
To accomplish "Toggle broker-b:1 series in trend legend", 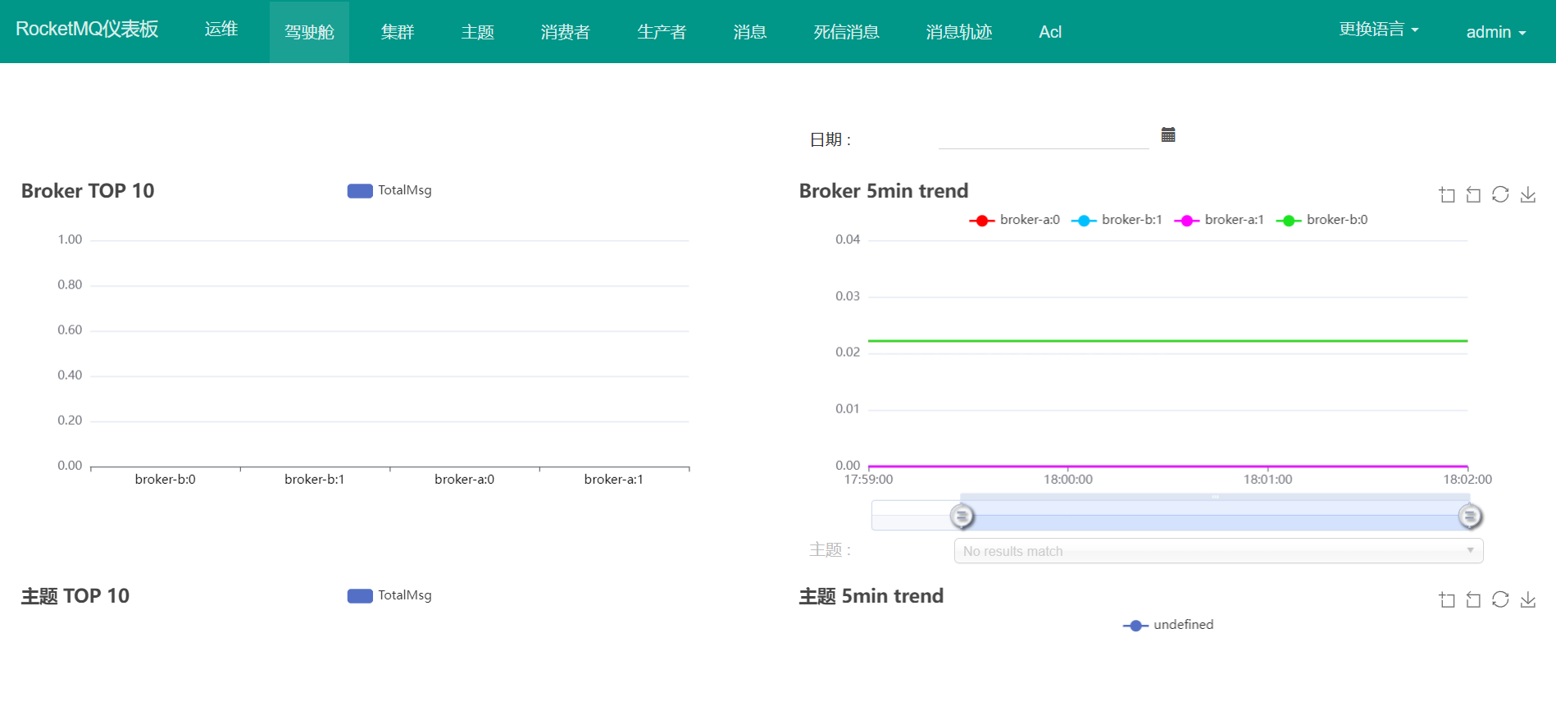I will (1117, 220).
